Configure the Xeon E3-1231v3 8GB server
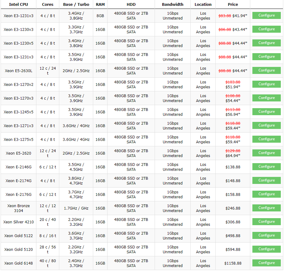 [266, 16]
